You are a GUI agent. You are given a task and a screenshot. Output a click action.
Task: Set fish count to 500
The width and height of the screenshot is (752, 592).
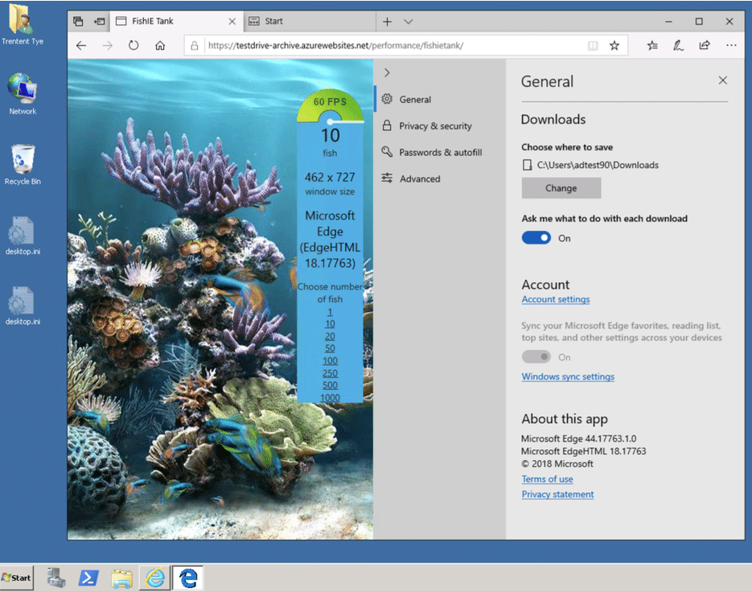point(330,385)
